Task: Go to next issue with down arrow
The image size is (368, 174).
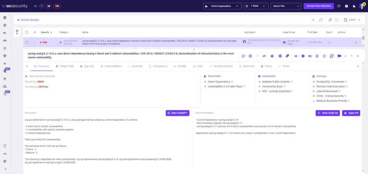Action: [345, 56]
